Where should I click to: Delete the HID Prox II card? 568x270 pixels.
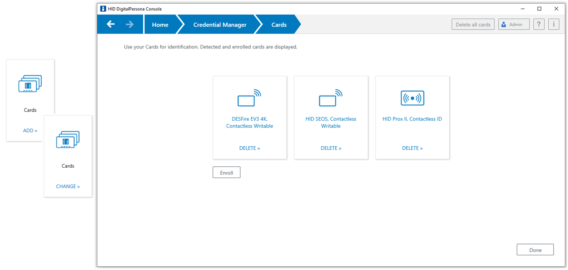point(412,148)
